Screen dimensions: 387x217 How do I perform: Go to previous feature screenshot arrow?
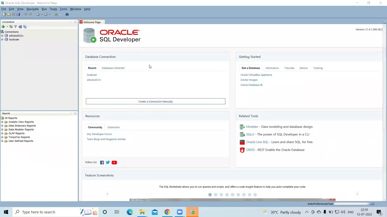point(107,194)
